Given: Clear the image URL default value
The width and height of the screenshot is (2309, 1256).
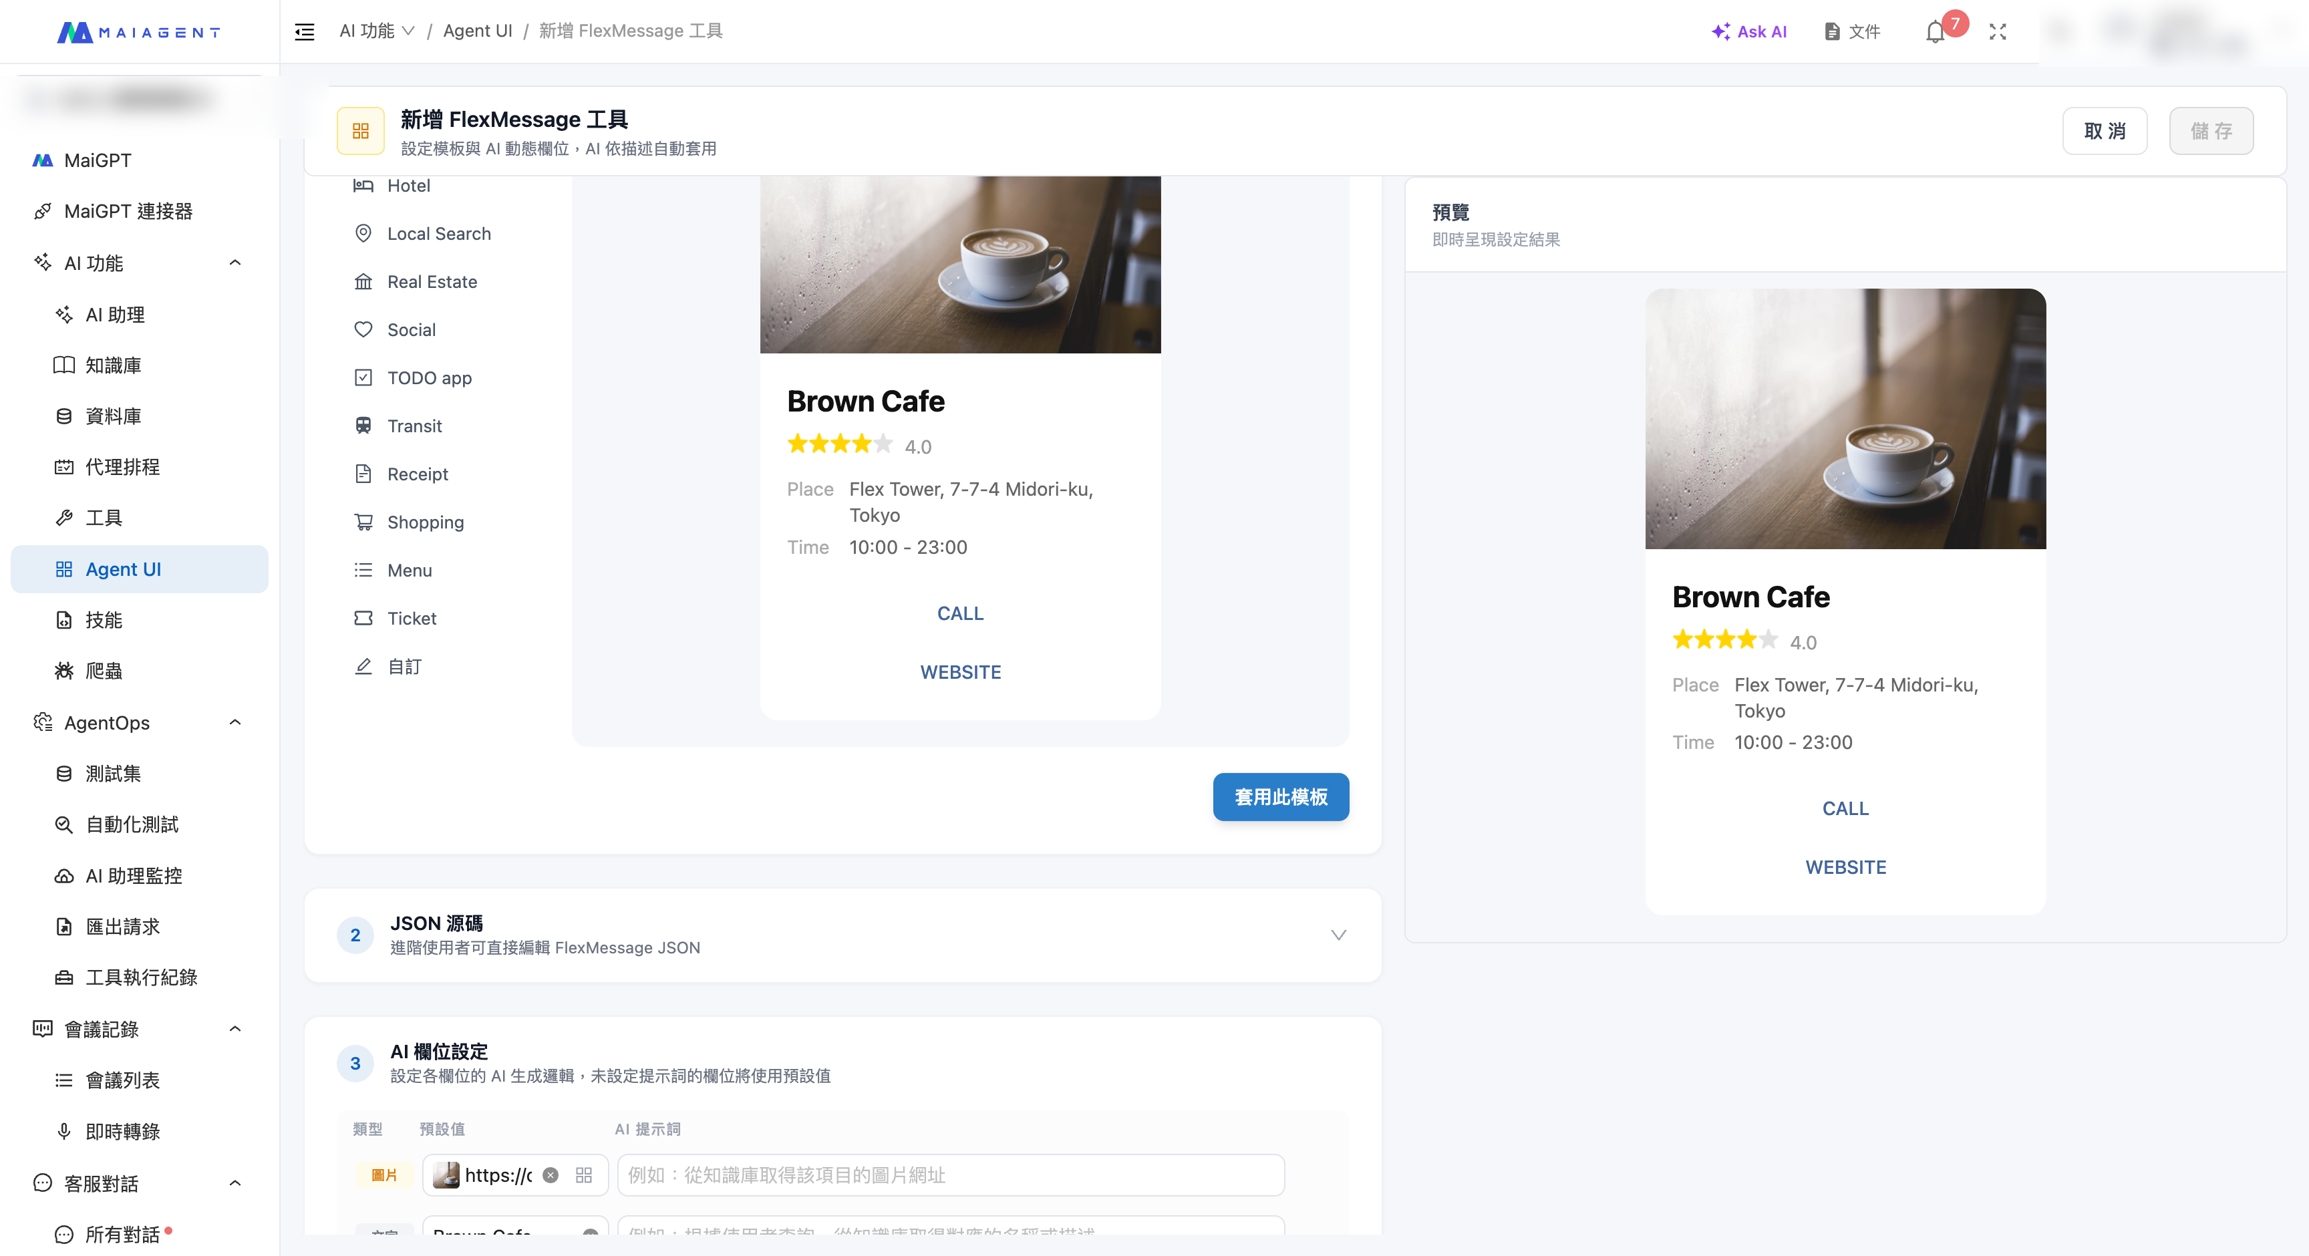Looking at the screenshot, I should pos(551,1174).
